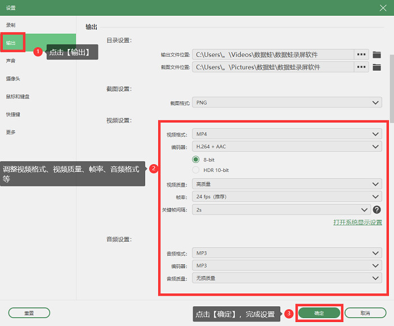The width and height of the screenshot is (394, 326).
Task: Expand the 2s keyframe interval dropdown
Action: [x=281, y=210]
